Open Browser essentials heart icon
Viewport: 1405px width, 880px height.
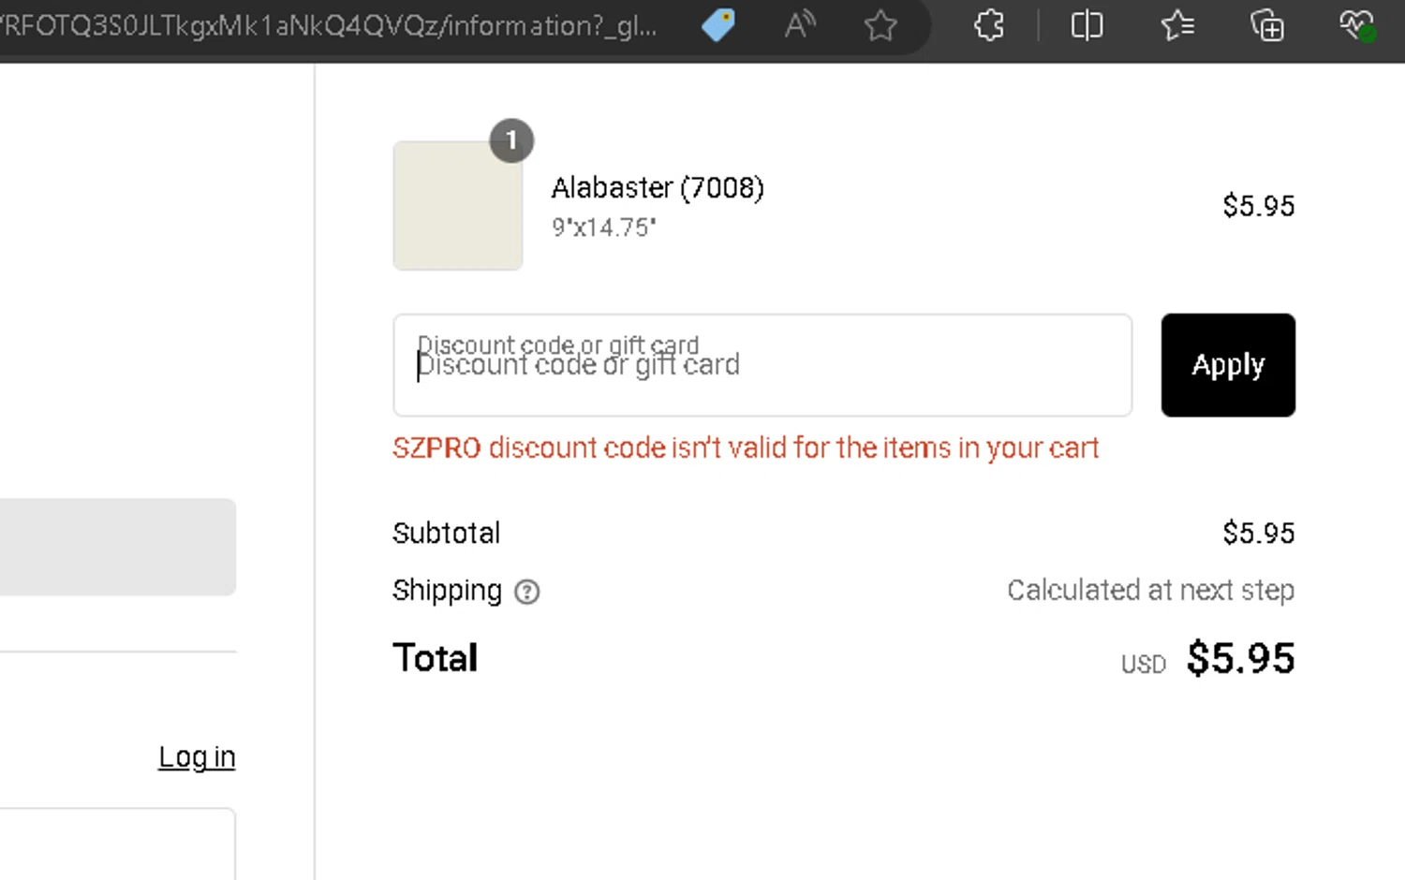(1355, 25)
